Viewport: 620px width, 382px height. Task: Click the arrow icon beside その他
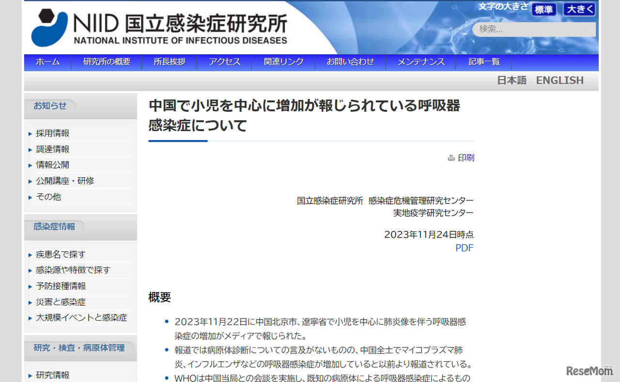click(31, 197)
